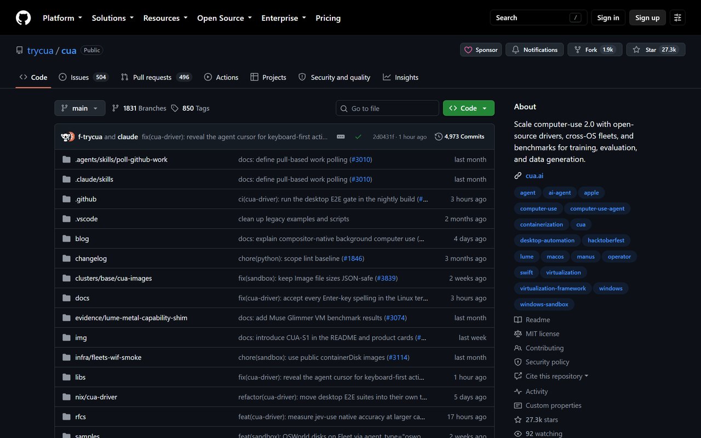Open the trycua owner link
The width and height of the screenshot is (701, 438).
pos(41,50)
